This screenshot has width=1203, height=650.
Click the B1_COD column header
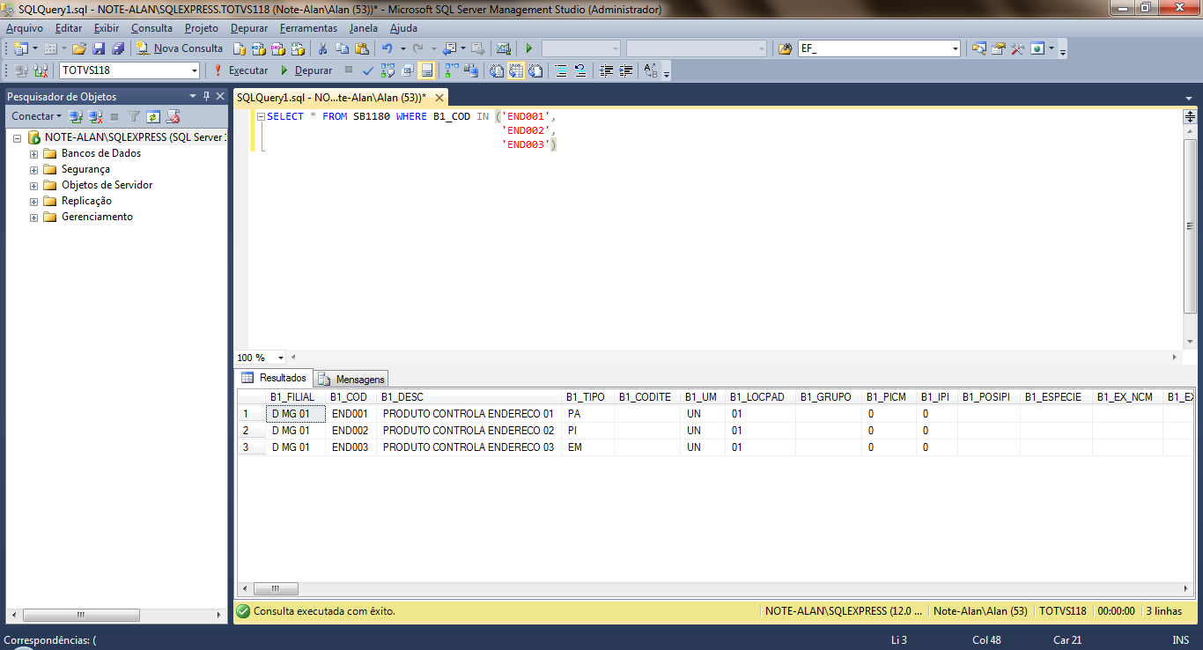[351, 397]
